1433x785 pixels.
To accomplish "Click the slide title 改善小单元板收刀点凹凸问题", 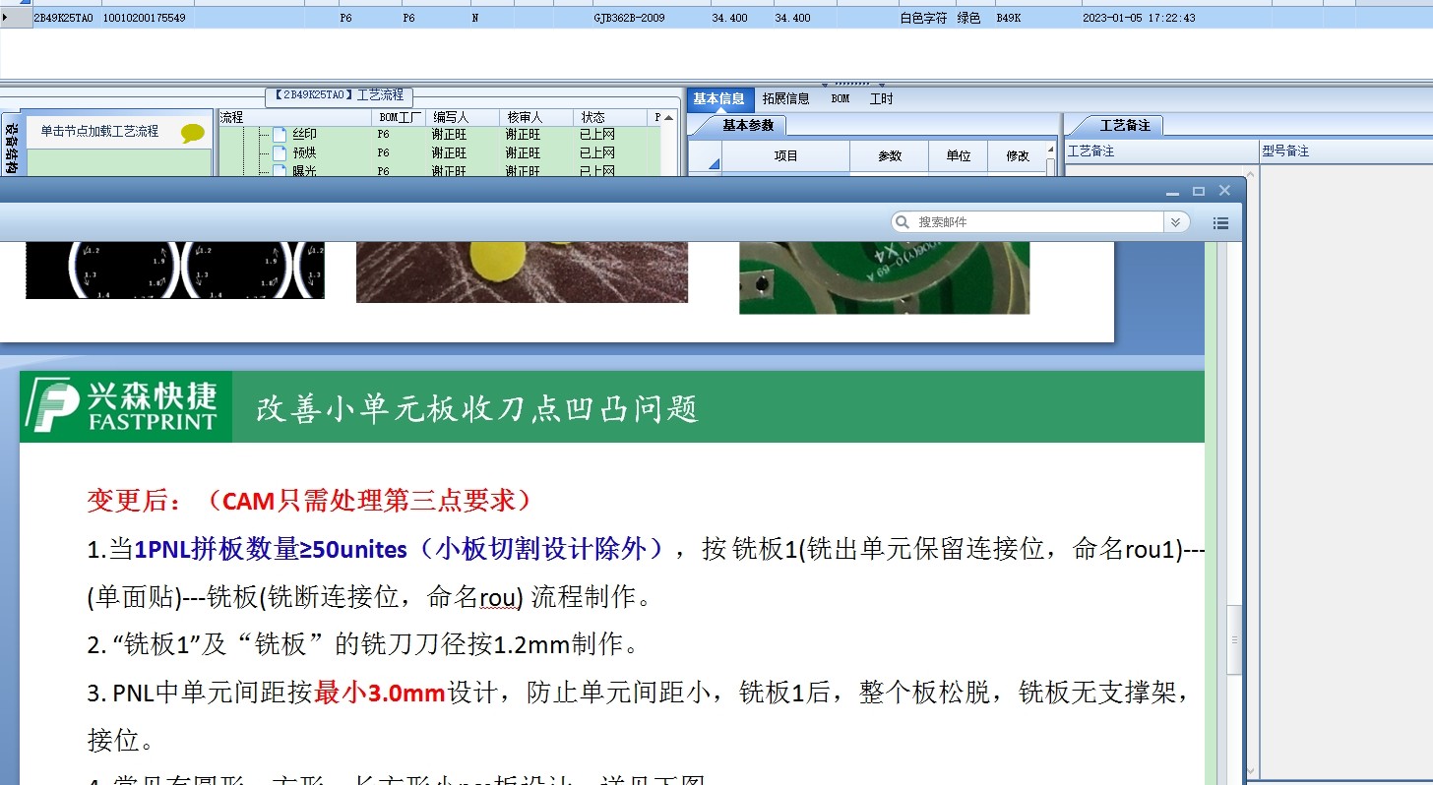I will point(477,408).
